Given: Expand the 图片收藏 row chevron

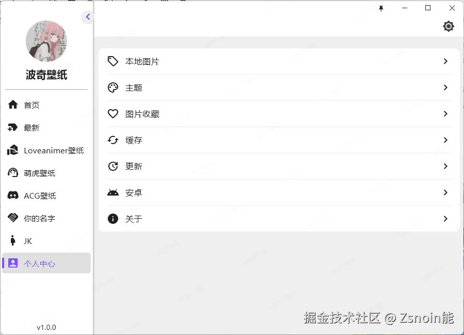Looking at the screenshot, I should pos(445,114).
